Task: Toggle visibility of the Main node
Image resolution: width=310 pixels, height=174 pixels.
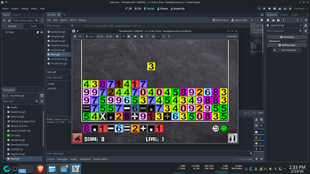Action: tap(42, 32)
